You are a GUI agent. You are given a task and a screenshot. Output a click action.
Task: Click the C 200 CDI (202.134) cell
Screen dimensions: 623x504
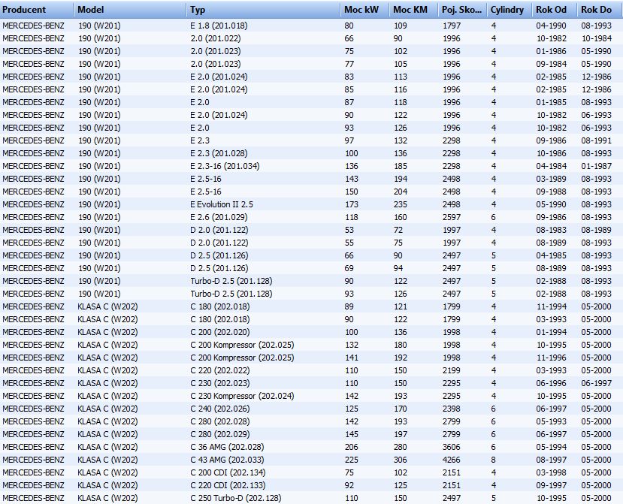coord(228,472)
